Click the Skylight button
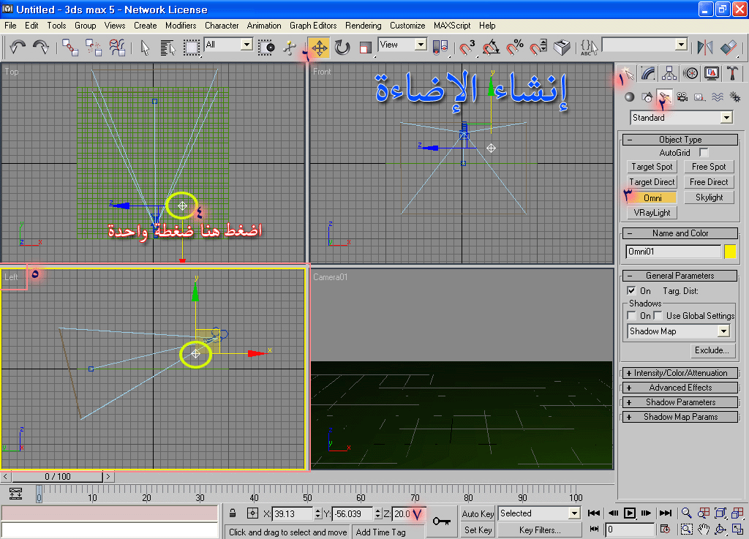 [x=709, y=197]
